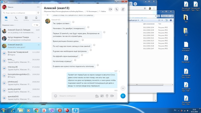
Task: Sort Explorer files by Дата изменения column
Action: [149, 24]
